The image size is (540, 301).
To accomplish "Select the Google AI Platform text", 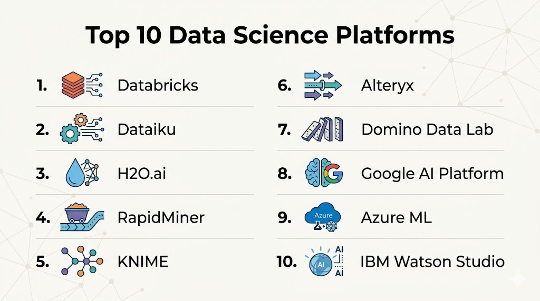I will (x=432, y=174).
